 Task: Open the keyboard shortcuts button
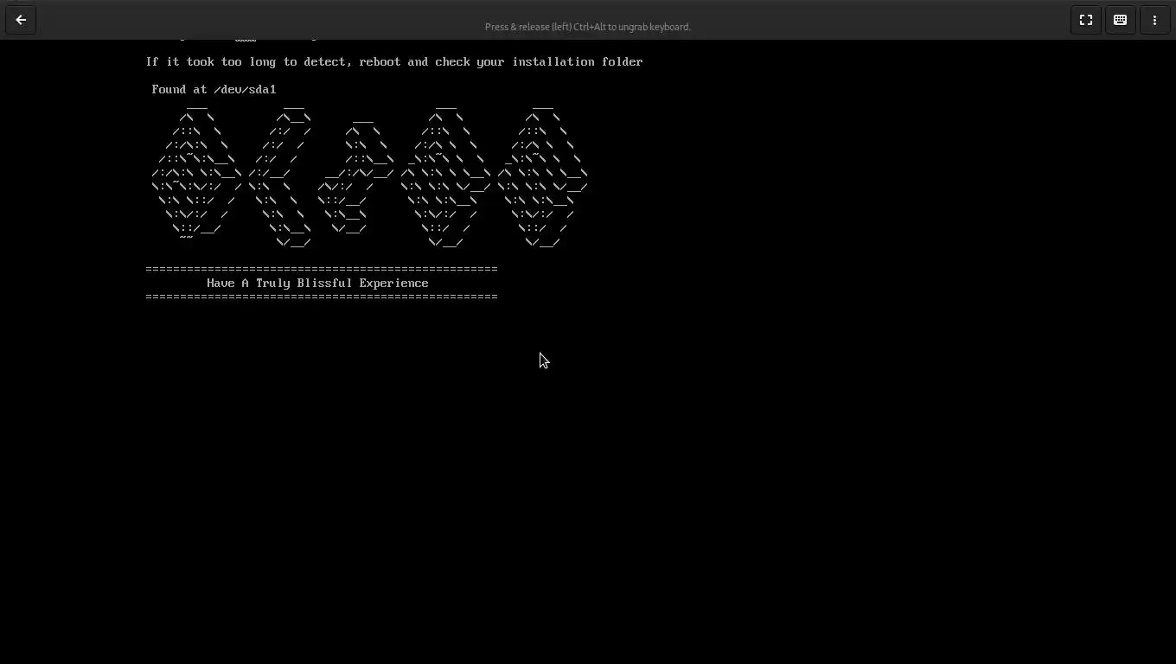click(x=1121, y=20)
